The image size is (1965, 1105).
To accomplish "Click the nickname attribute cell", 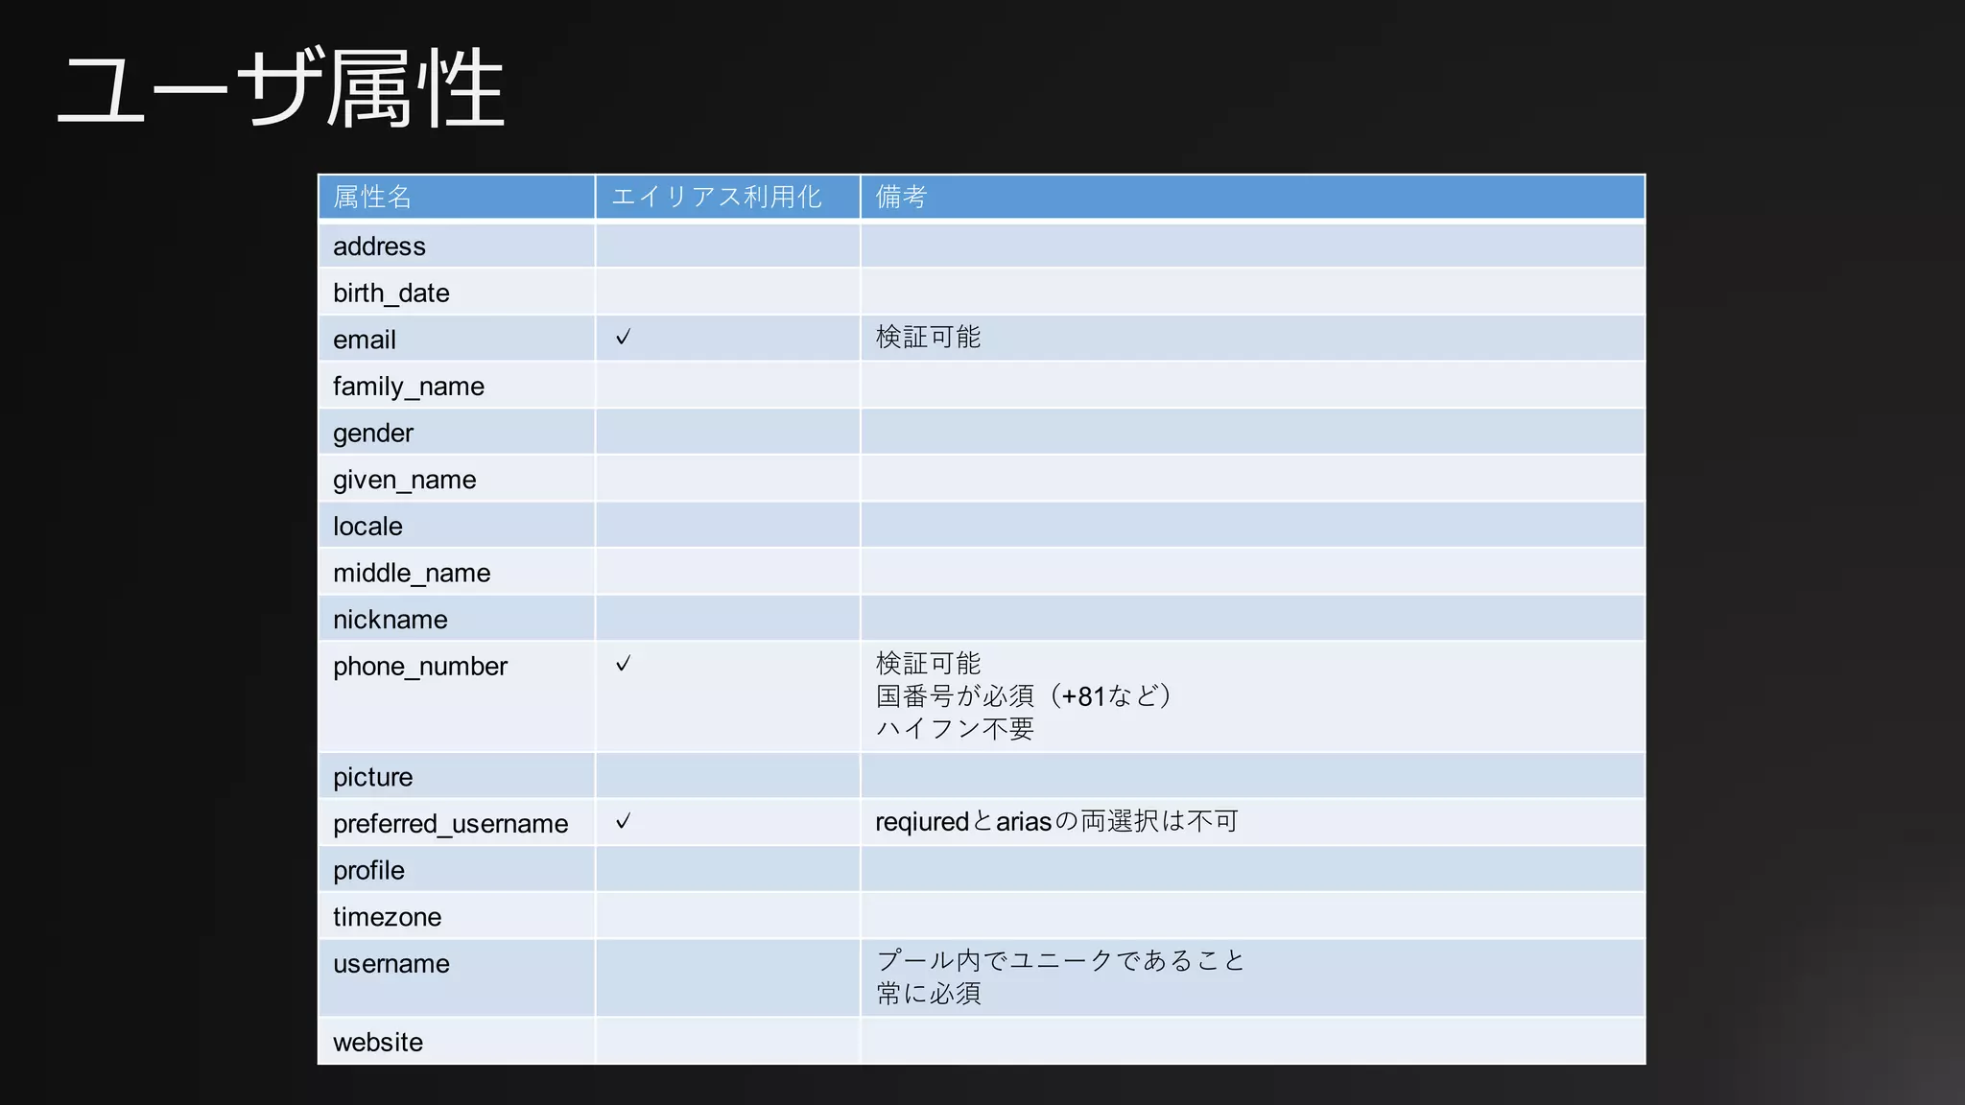I will pyautogui.click(x=457, y=619).
